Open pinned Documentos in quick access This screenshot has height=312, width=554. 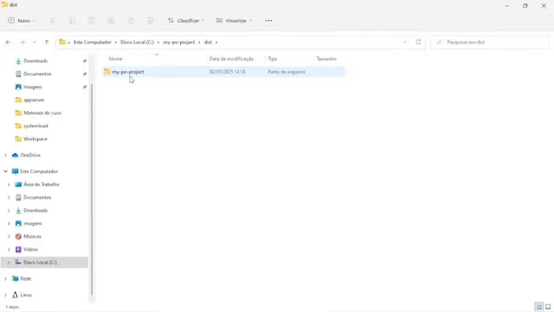(37, 74)
